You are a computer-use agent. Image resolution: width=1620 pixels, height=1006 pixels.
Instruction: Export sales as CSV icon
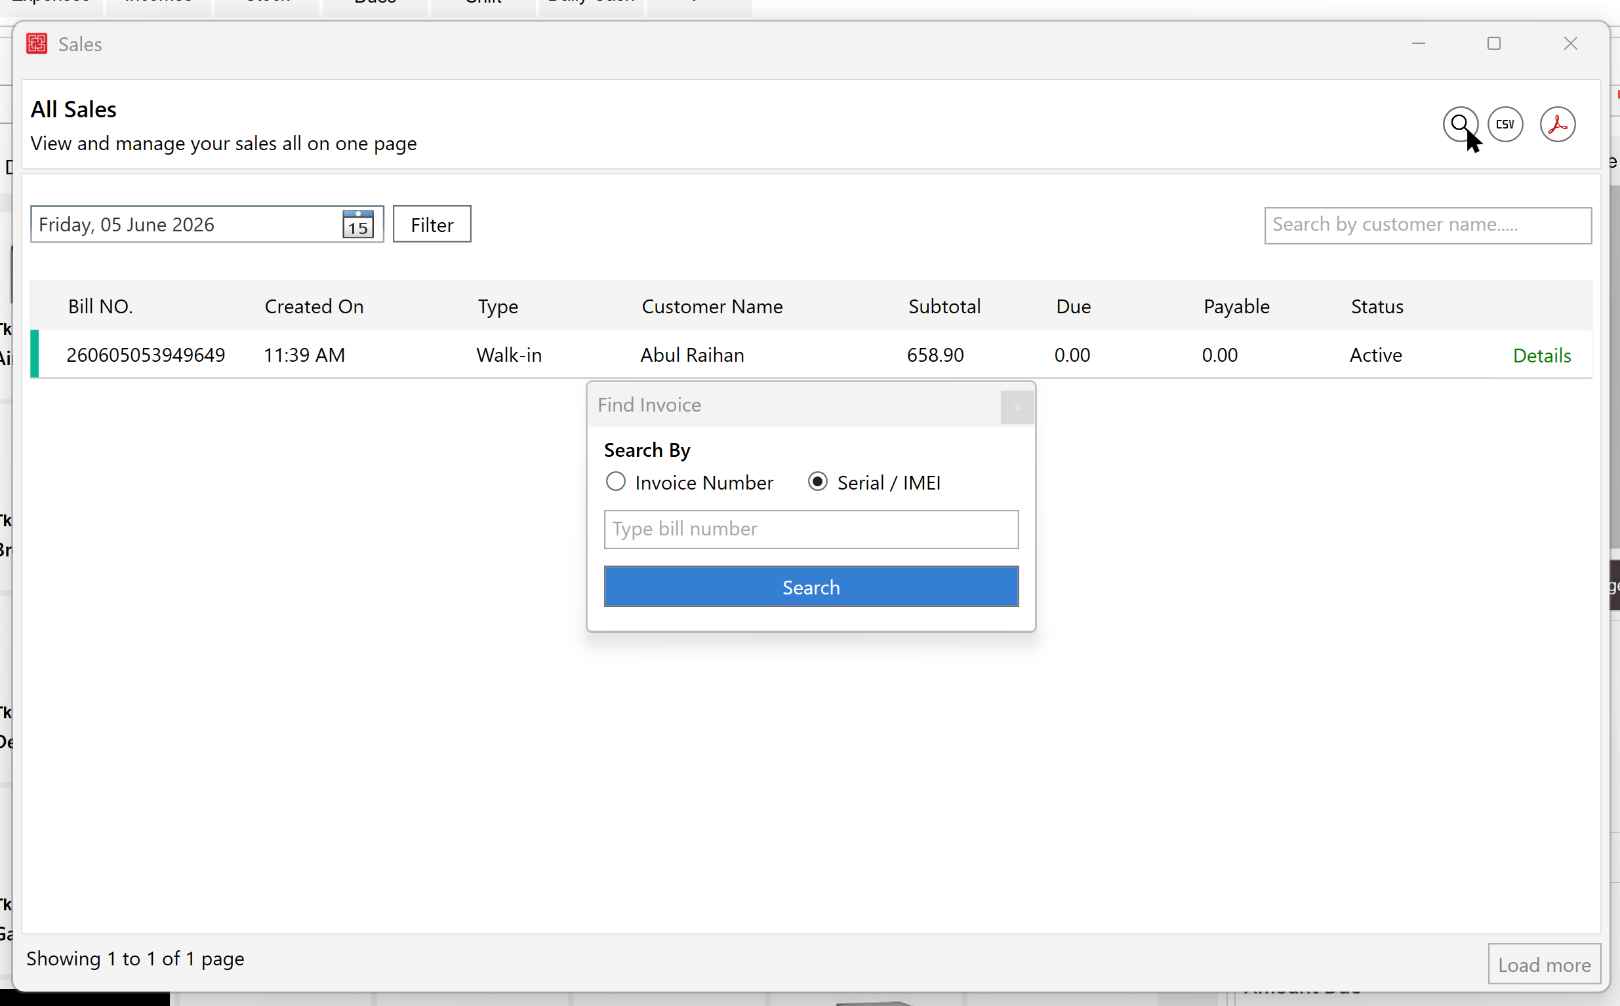1505,125
